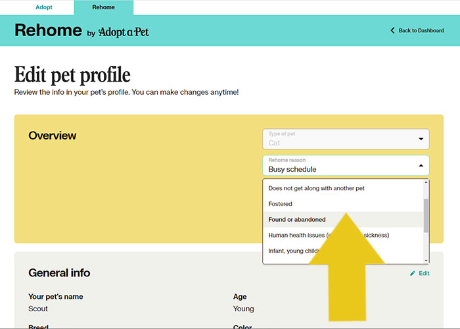Click the pencil icon in General info

click(x=413, y=273)
